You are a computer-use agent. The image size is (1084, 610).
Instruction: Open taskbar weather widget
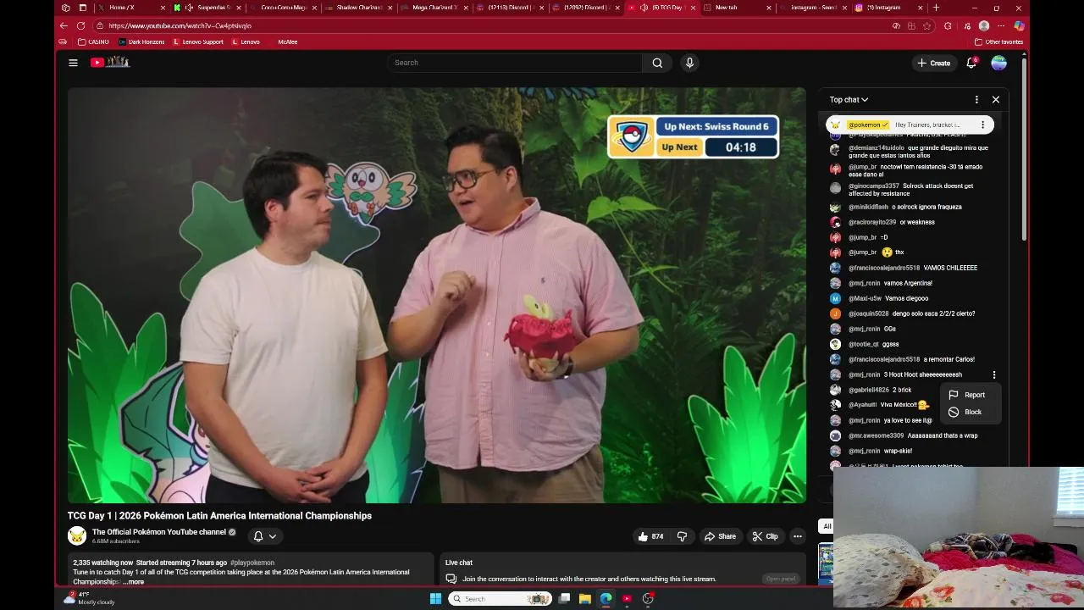(x=90, y=598)
